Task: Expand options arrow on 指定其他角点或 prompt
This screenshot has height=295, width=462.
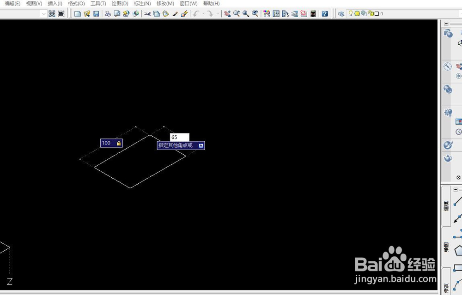Action: point(201,145)
